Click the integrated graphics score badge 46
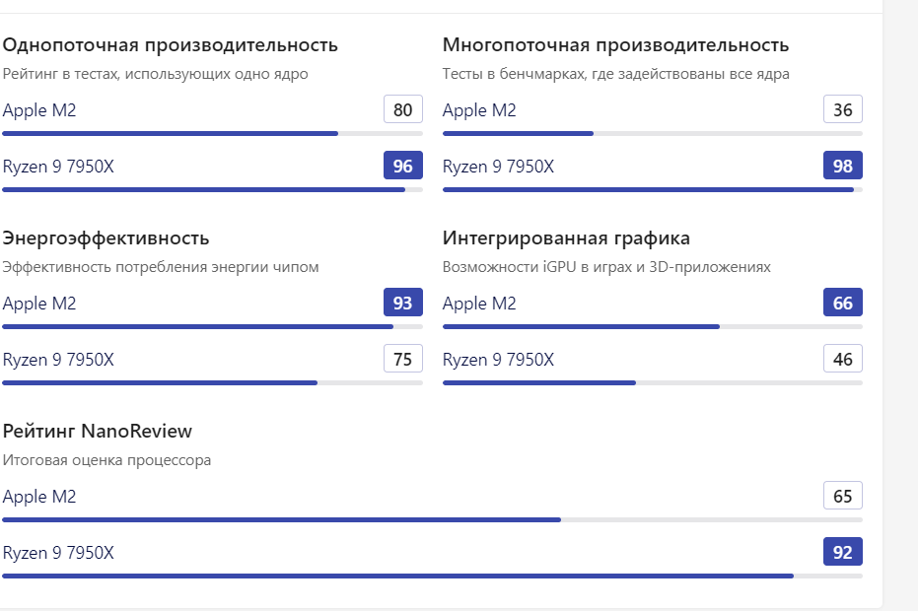The image size is (918, 611). (842, 360)
